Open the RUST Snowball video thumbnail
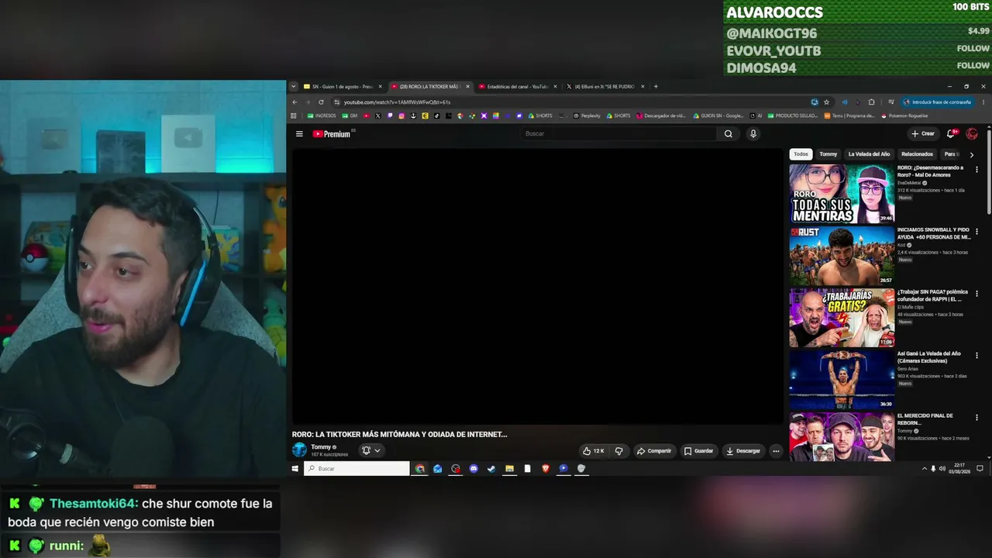992x558 pixels. click(842, 256)
